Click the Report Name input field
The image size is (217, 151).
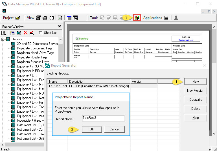tap(103, 118)
